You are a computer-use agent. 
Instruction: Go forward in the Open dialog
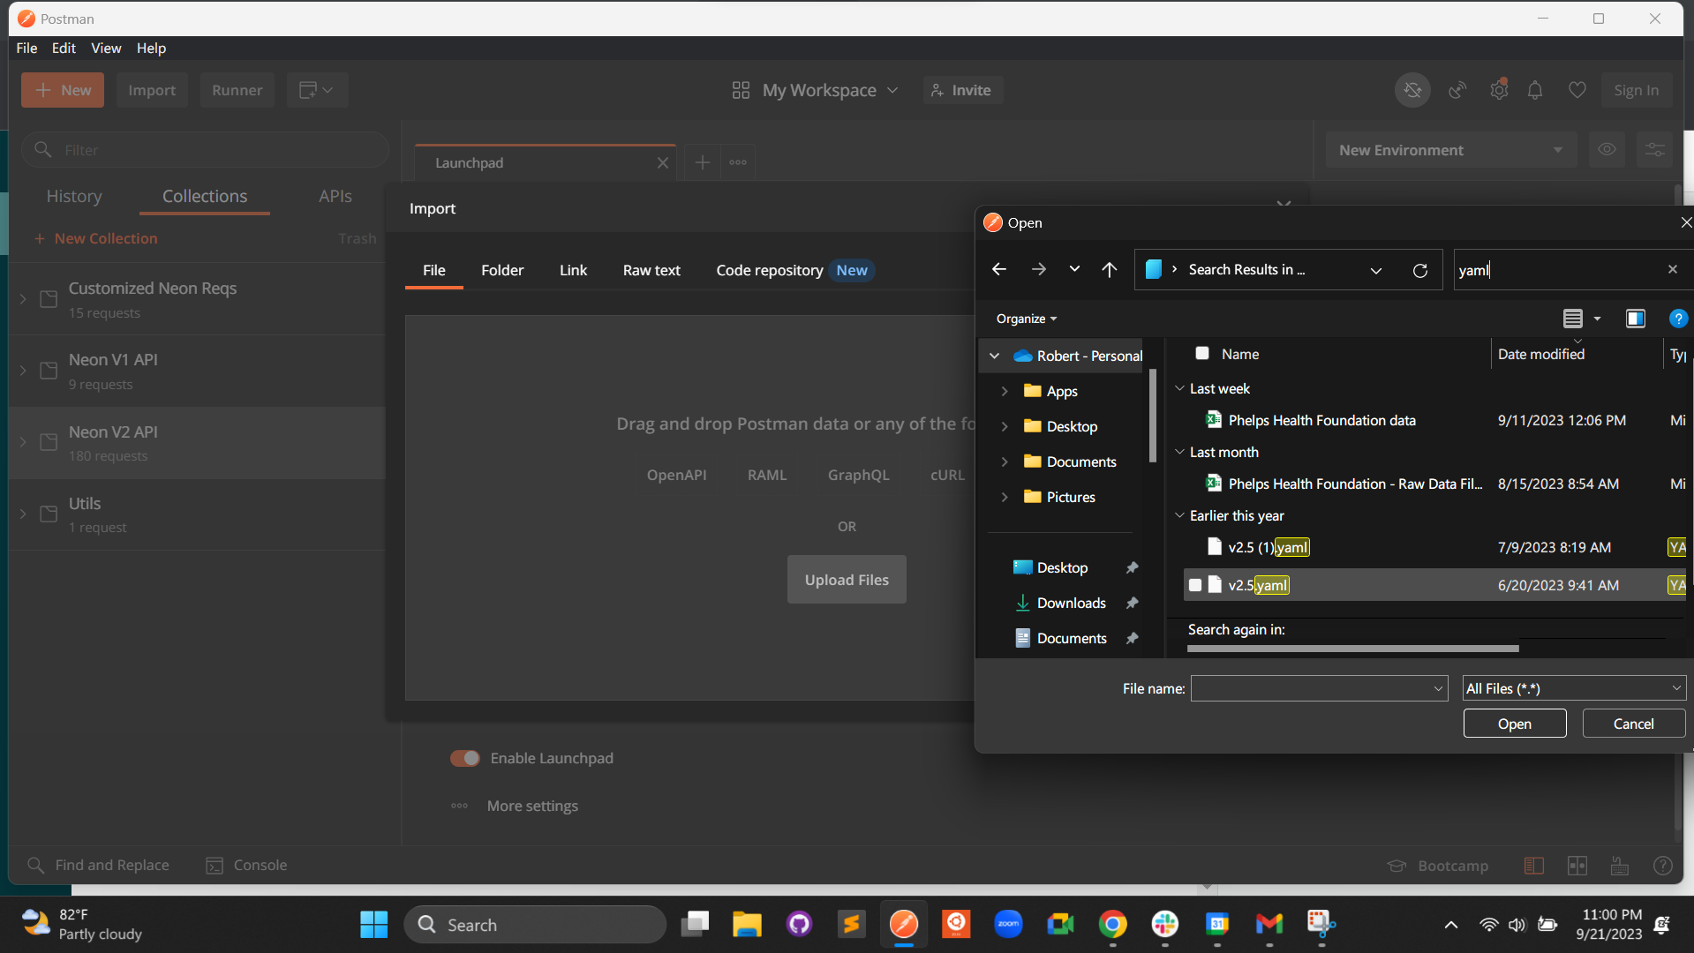tap(1039, 270)
